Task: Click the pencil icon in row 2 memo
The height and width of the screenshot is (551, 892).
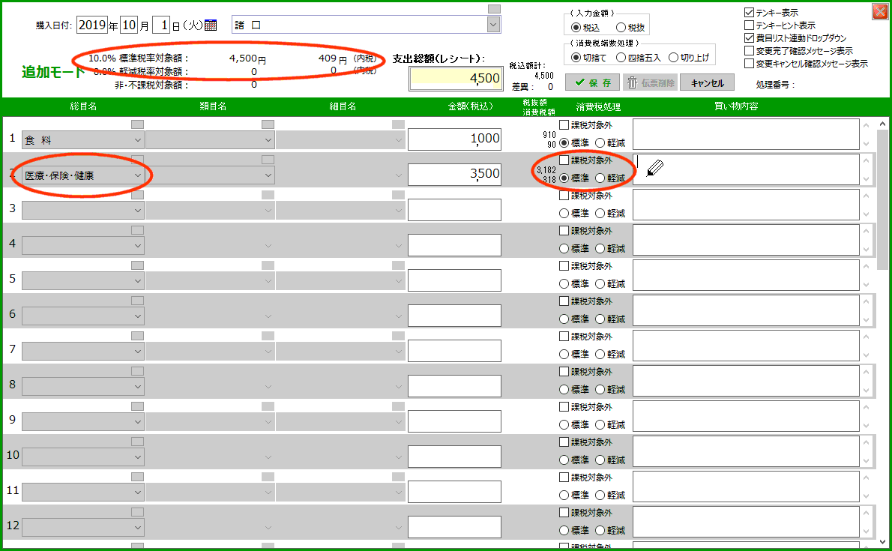Action: click(x=655, y=167)
